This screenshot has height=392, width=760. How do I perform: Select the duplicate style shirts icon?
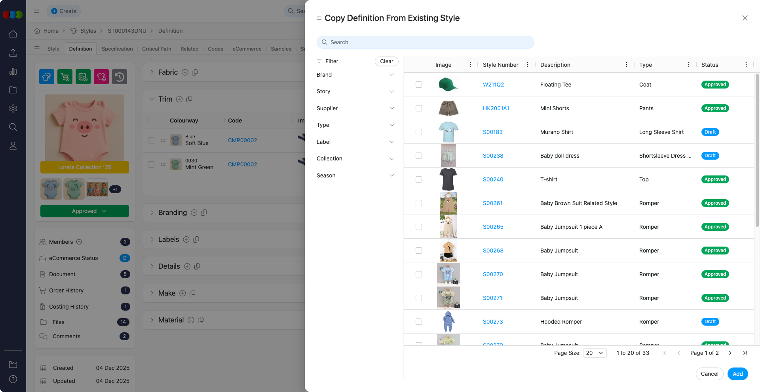47,77
